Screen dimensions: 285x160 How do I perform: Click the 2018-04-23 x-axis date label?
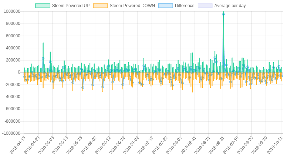point(32,145)
